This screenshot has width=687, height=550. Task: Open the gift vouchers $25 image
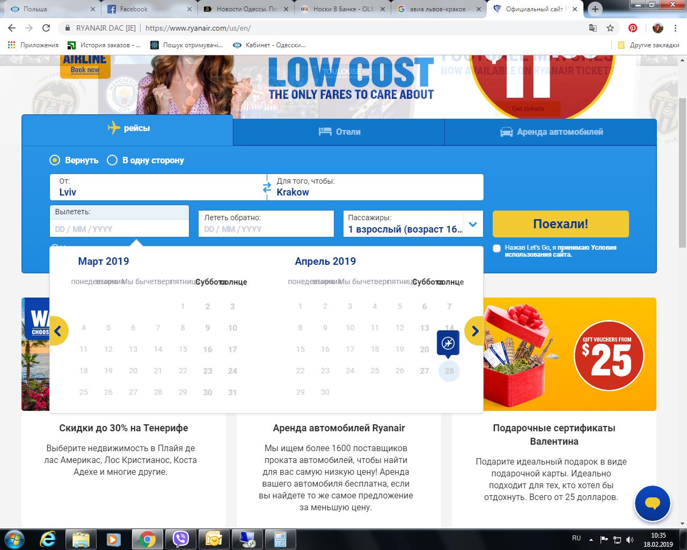[570, 354]
